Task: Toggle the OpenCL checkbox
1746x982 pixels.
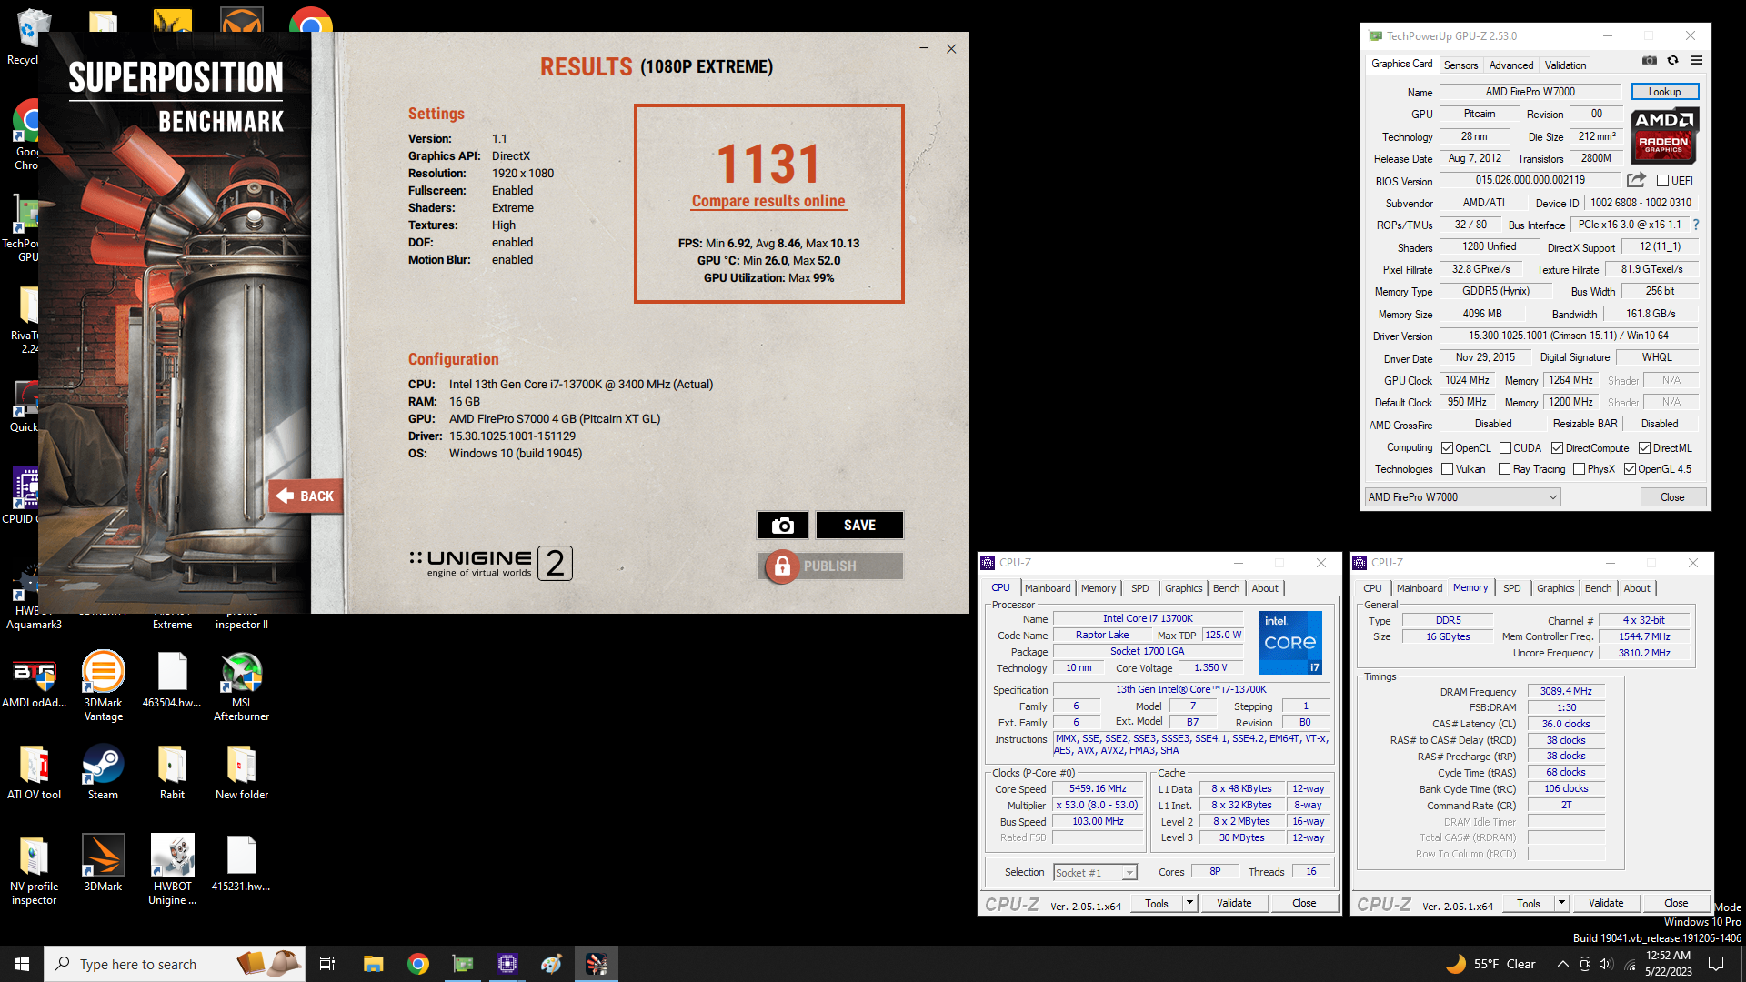Action: [1447, 448]
